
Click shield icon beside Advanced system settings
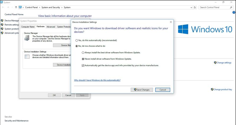pyautogui.click(x=2, y=33)
